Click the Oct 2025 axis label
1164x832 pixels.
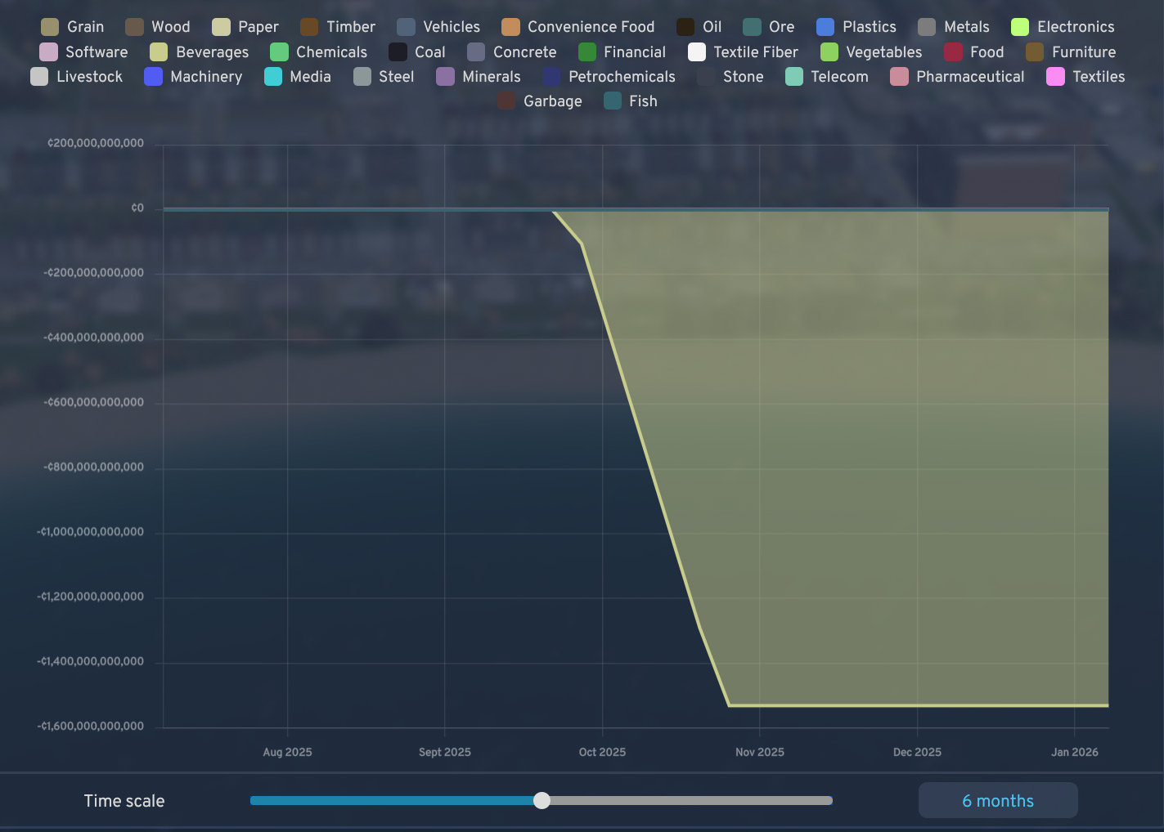(x=602, y=752)
